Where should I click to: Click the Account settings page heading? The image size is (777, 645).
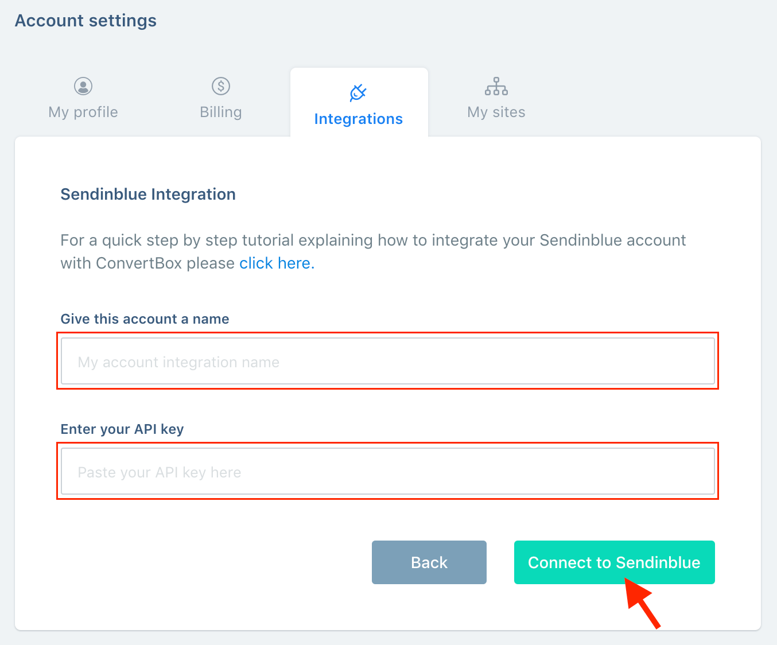86,21
